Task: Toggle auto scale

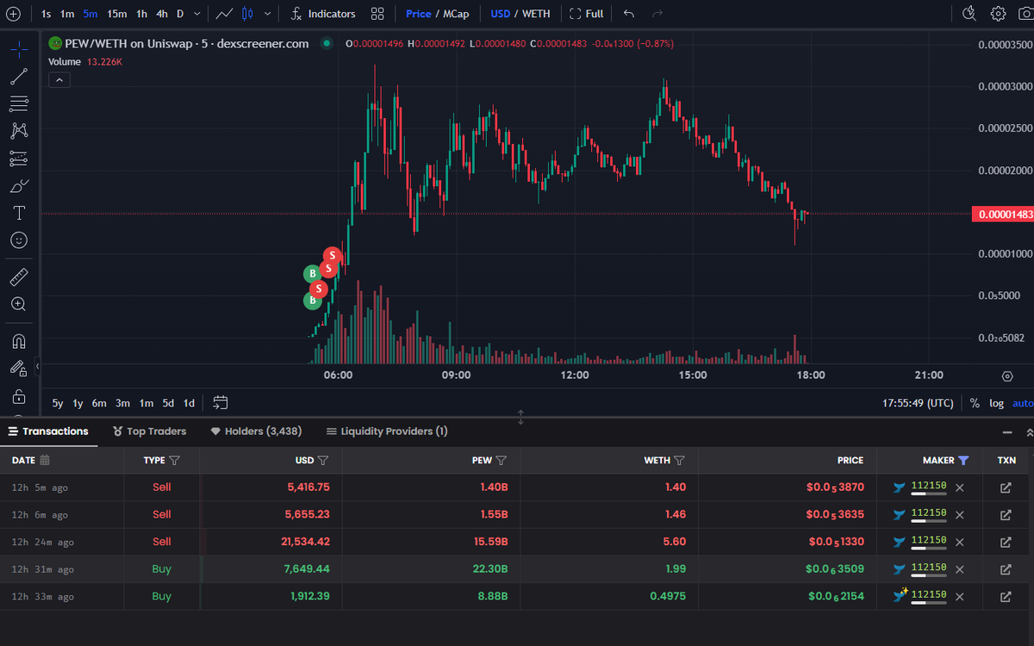Action: tap(1023, 402)
